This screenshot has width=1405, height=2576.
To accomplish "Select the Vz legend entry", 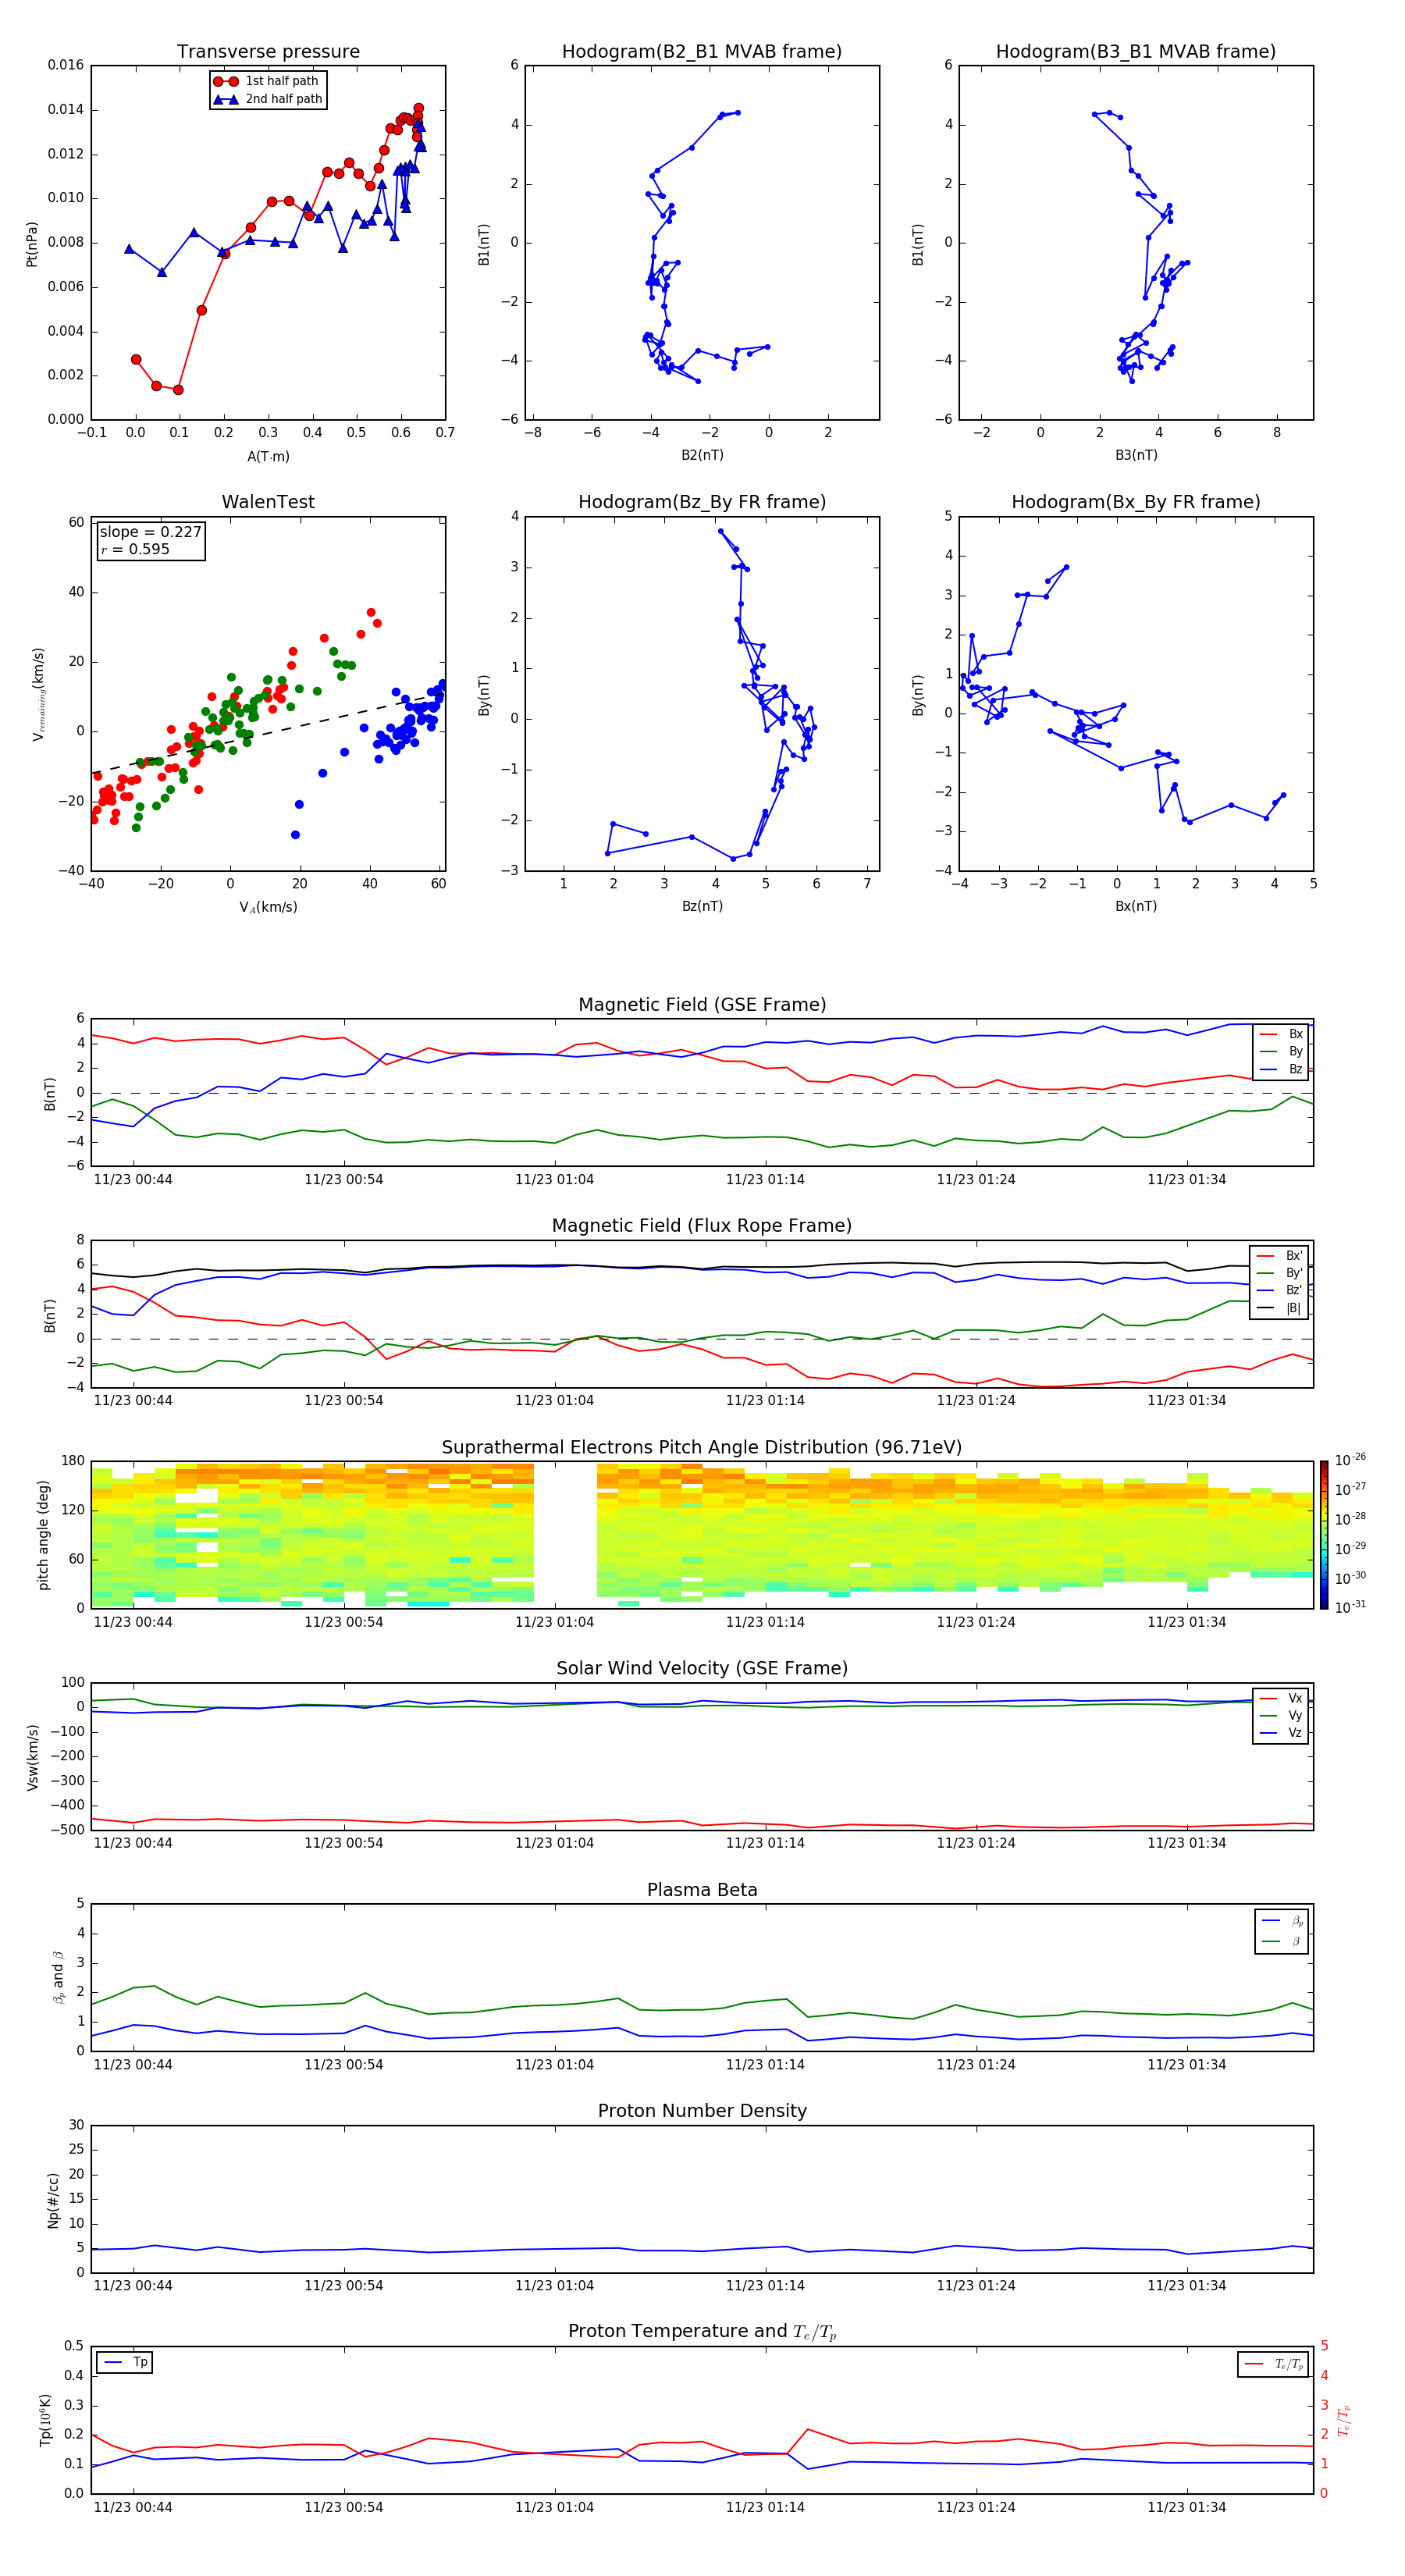I will click(x=1281, y=1733).
